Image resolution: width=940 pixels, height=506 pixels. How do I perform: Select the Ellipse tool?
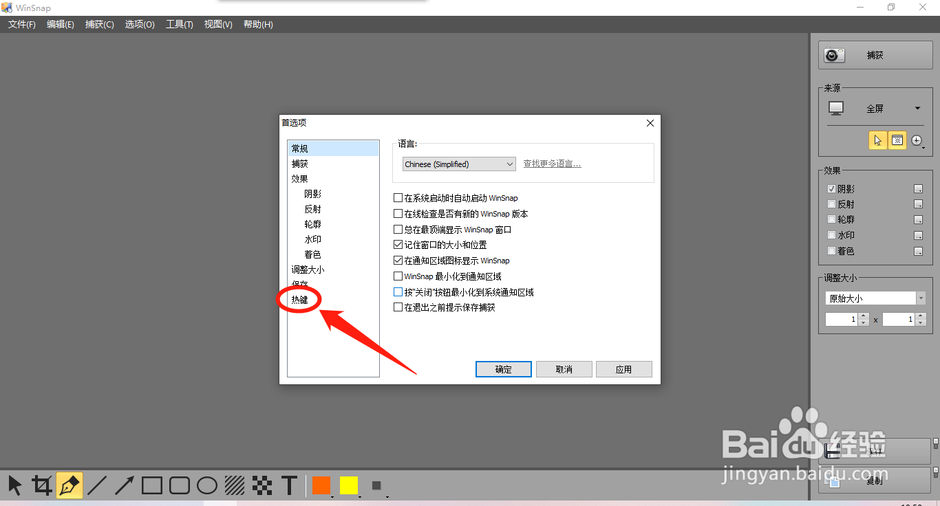click(x=207, y=485)
